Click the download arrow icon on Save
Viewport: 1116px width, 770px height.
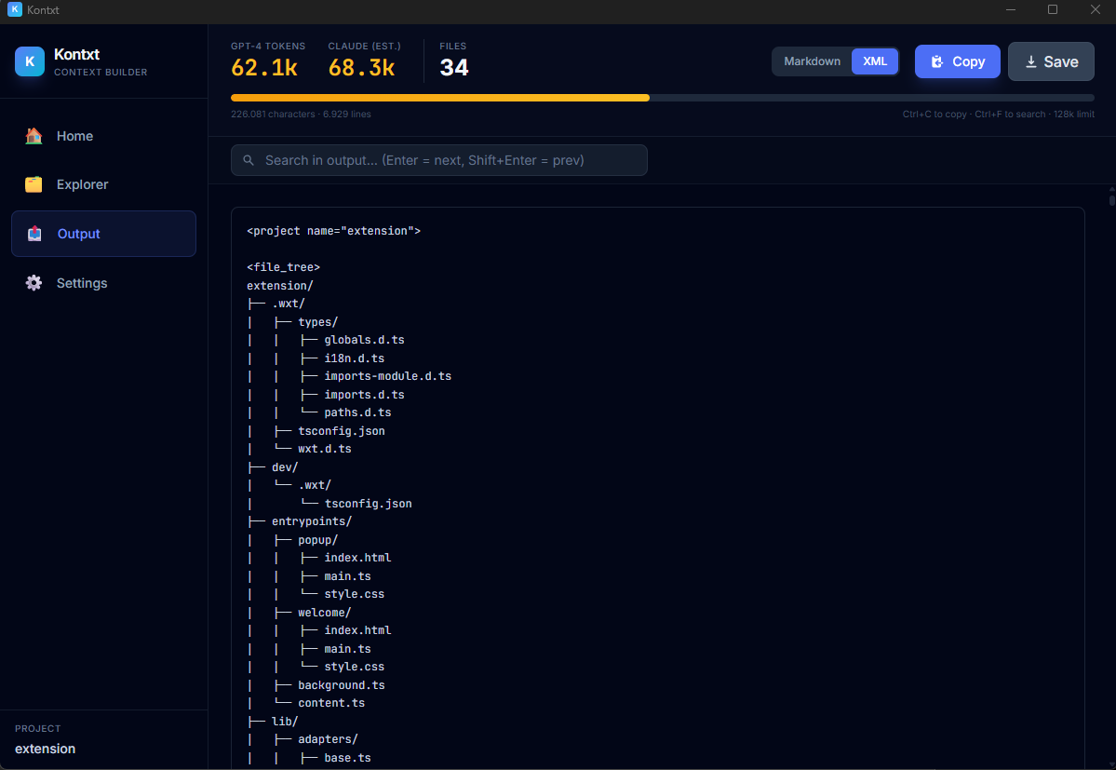[1030, 61]
